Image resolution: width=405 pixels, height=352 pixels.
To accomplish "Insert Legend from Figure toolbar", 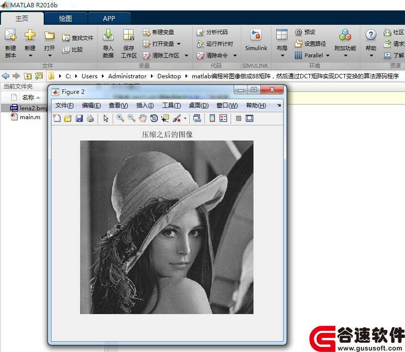I will point(223,119).
